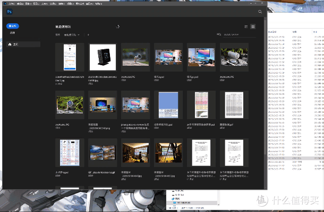Expand the sort-by recent dropdown
324x212 pixels.
(x=72, y=35)
